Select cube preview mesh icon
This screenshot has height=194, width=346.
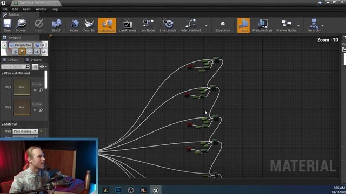37,52
